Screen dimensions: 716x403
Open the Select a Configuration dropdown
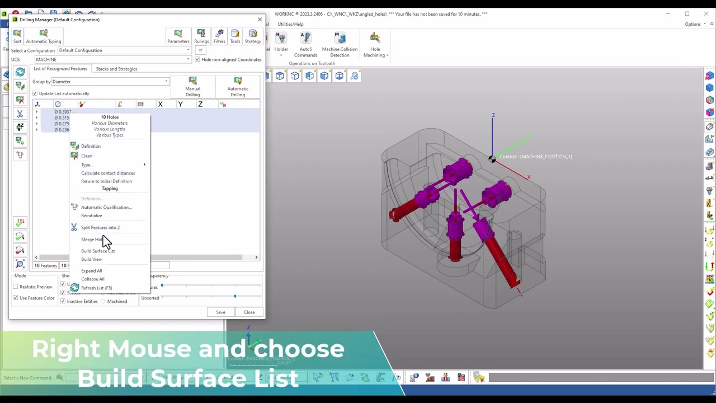coord(124,50)
